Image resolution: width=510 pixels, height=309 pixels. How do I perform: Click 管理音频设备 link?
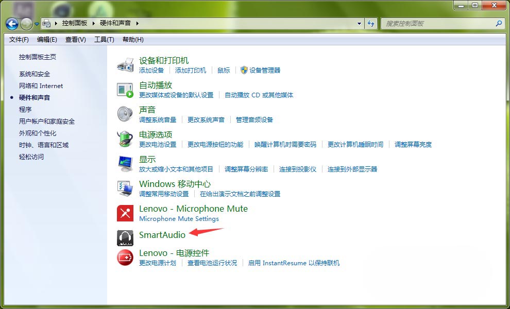pos(254,119)
